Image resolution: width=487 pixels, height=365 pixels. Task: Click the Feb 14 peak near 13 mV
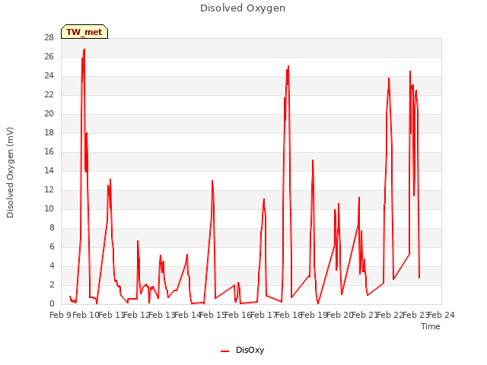point(212,181)
